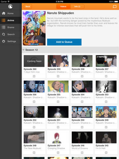Viewport: 119px width, 159px height.
Task: Click the Settings gear icon
Action: point(4,41)
